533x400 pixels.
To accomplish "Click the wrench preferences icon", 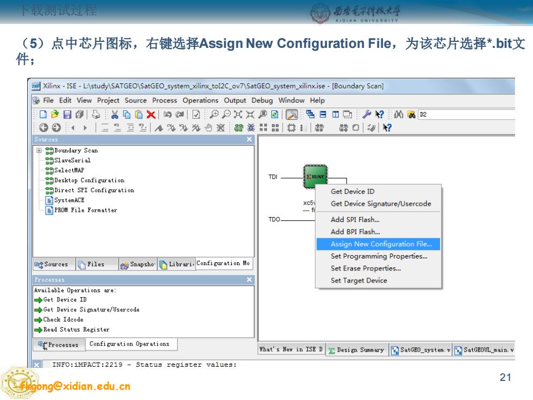I will tap(367, 114).
